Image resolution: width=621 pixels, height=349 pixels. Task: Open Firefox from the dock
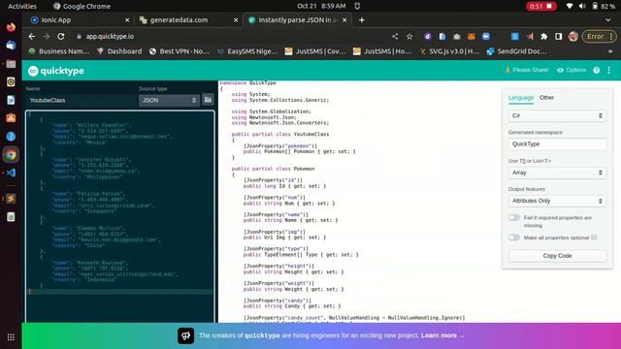(x=11, y=27)
